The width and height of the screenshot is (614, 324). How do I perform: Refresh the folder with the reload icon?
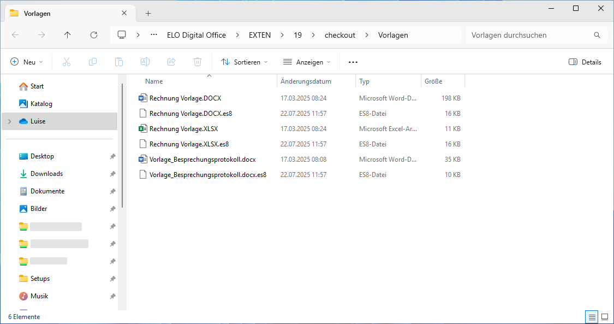[93, 34]
